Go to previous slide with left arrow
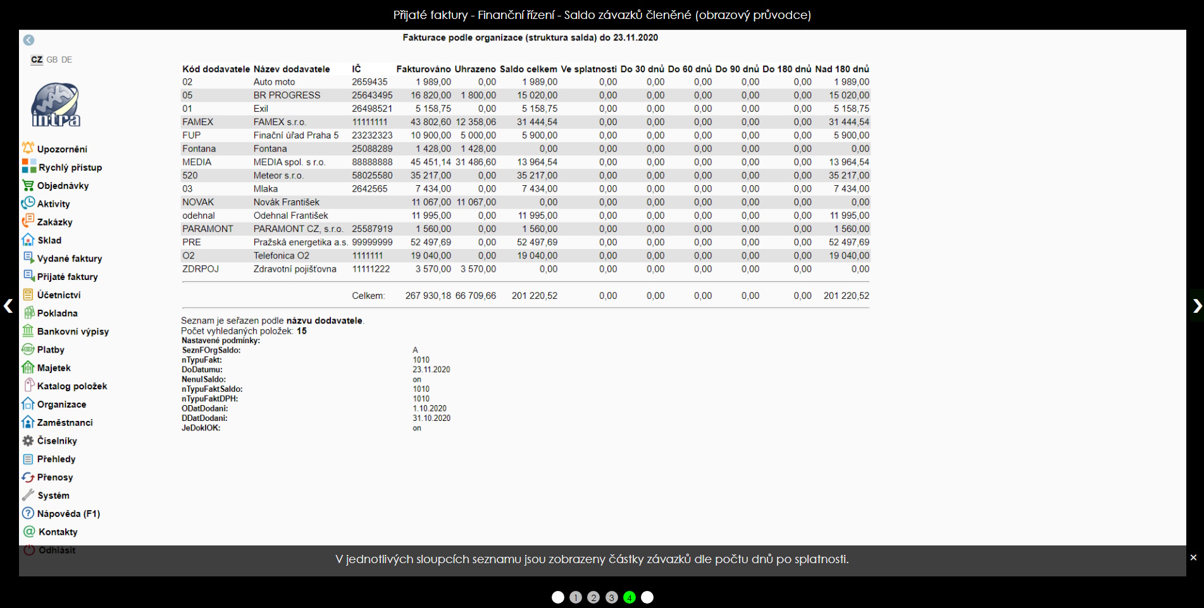 click(x=8, y=307)
